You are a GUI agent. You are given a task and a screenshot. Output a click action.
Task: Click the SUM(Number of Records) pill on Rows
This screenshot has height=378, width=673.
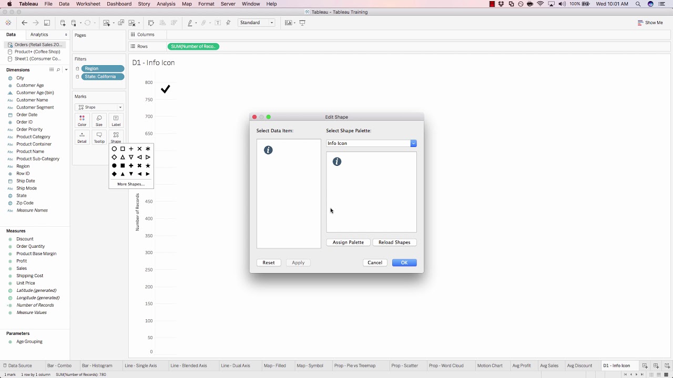[193, 46]
